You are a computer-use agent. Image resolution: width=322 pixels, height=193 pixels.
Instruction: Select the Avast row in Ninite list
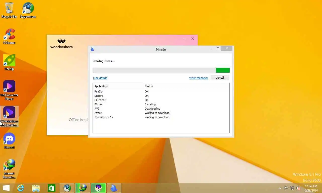pyautogui.click(x=161, y=113)
